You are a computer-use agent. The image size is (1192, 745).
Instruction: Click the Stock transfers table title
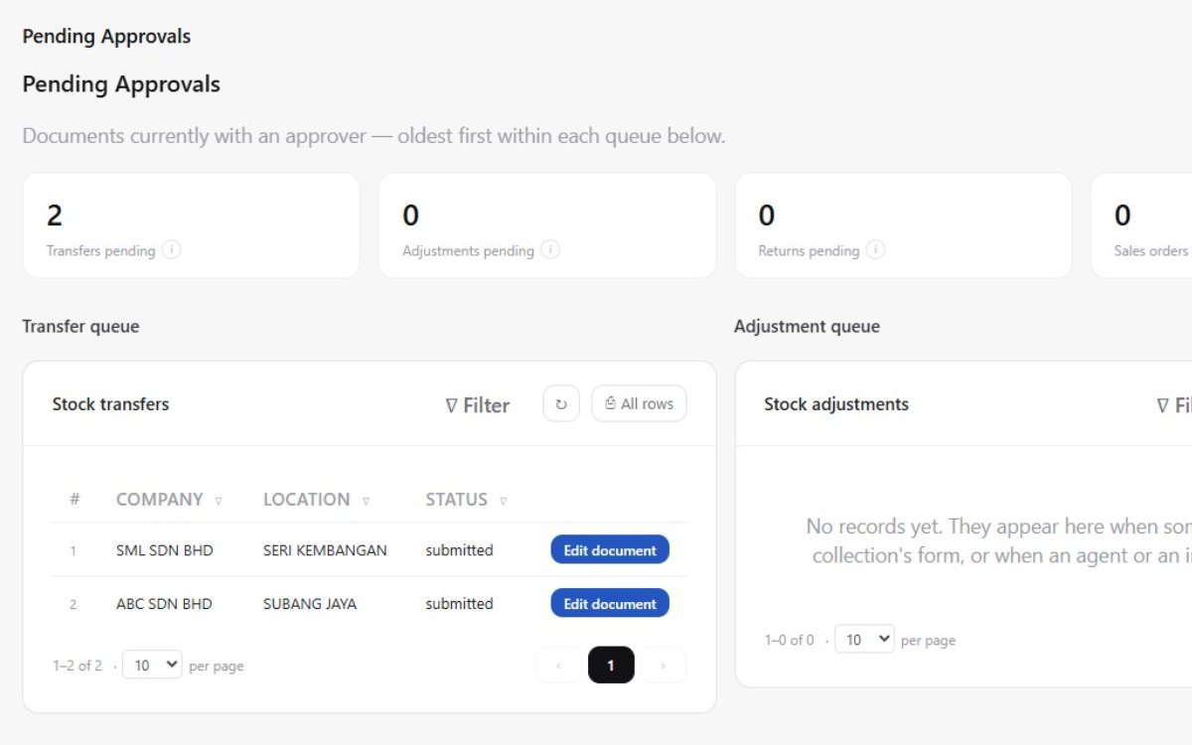click(110, 404)
